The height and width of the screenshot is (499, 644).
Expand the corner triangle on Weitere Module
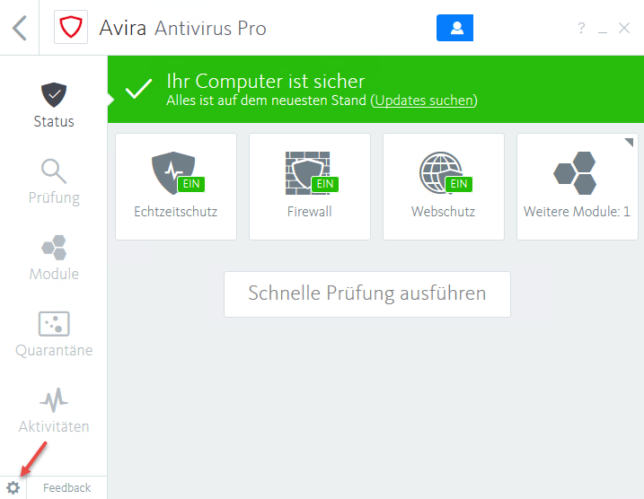[x=629, y=142]
